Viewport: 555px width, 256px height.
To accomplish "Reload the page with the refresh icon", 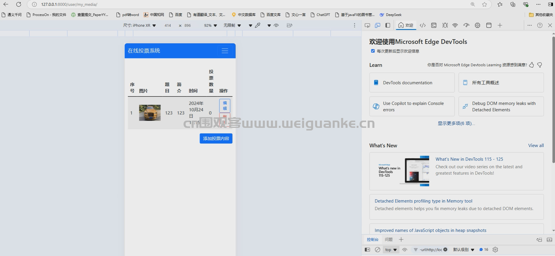I will [x=19, y=4].
